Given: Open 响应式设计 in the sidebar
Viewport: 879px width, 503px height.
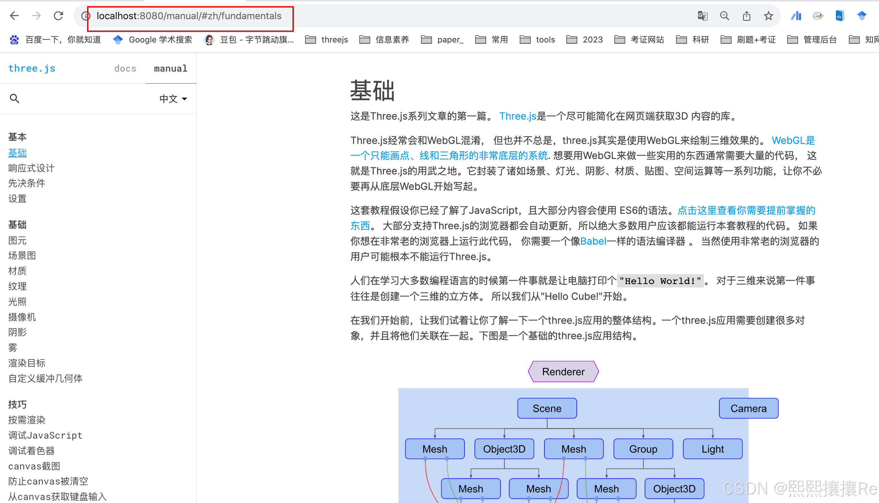Looking at the screenshot, I should (32, 168).
